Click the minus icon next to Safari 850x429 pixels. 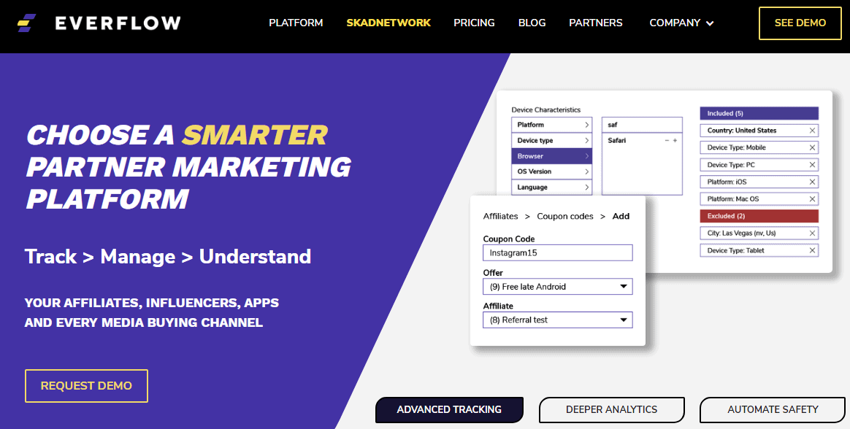coord(667,140)
